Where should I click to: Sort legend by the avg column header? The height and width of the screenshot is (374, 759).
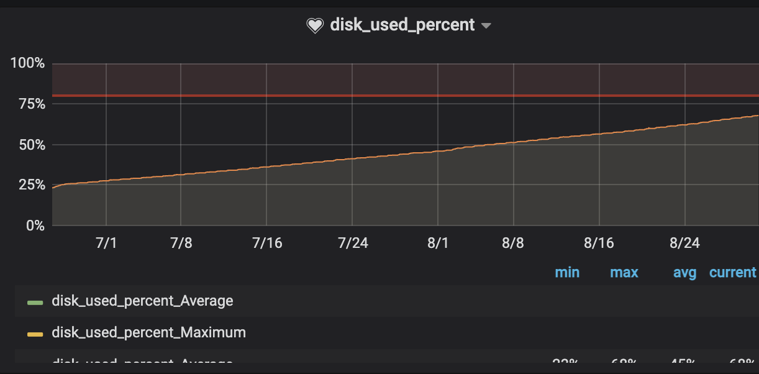685,272
